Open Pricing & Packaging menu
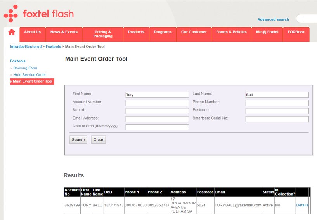Screen dimensions: 317x220 (103, 34)
